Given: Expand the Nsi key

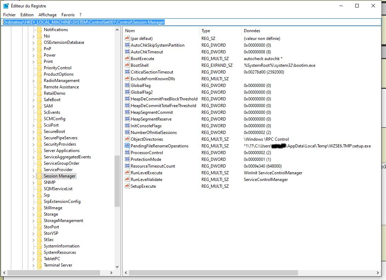Looking at the screenshot, I should 34,36.
